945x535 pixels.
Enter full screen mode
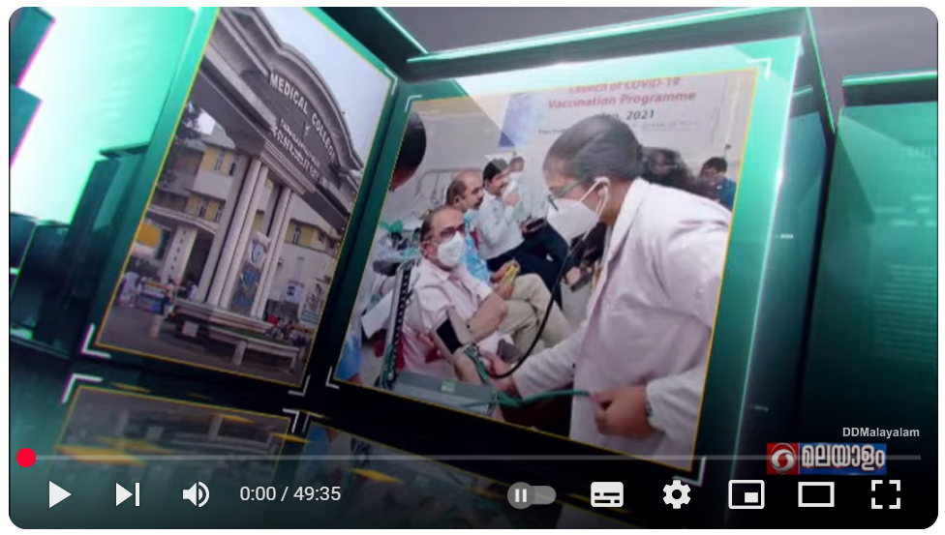tap(885, 494)
